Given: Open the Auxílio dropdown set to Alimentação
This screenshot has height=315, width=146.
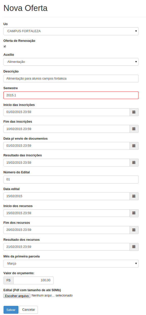Looking at the screenshot, I should pos(71,62).
